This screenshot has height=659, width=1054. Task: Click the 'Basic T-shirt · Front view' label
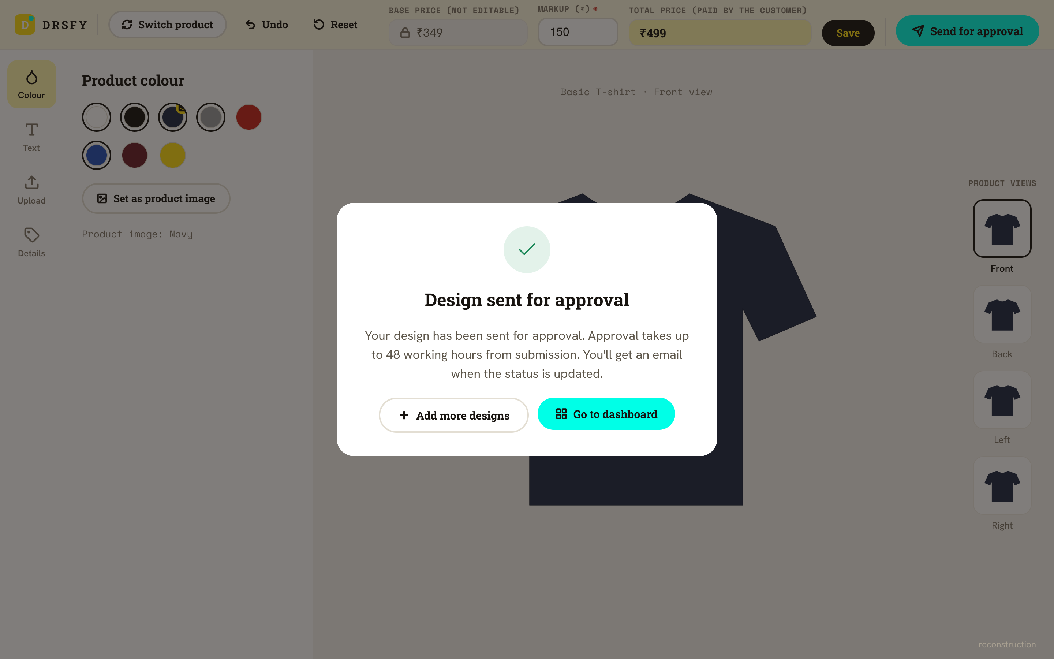point(636,92)
